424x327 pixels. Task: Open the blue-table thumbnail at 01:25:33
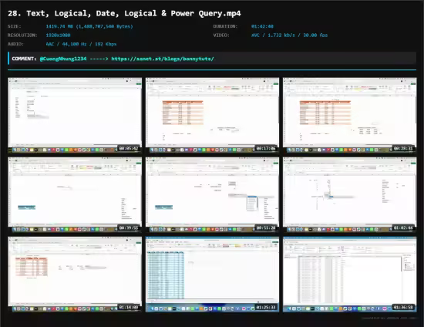click(x=212, y=275)
